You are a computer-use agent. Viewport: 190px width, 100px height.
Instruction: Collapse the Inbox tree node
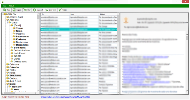point(5,84)
